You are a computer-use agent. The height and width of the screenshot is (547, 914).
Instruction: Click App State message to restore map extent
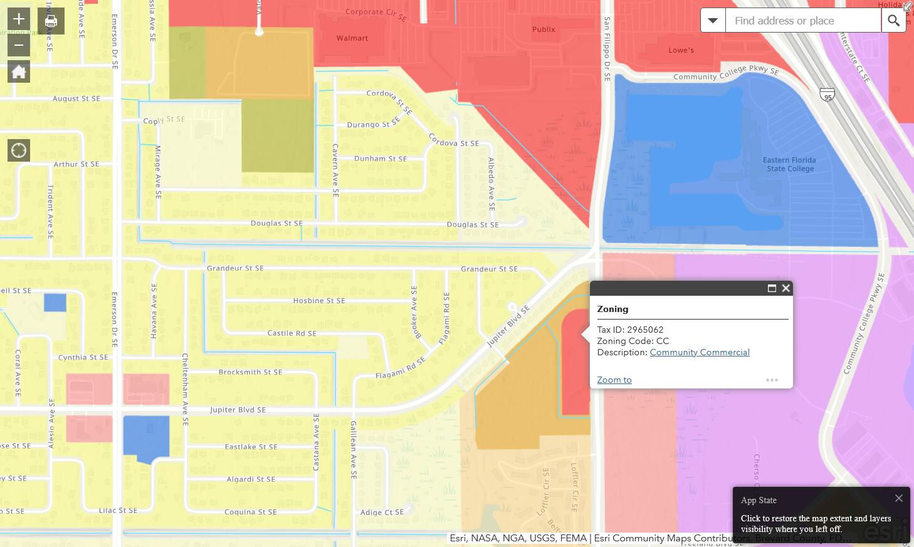coord(815,523)
